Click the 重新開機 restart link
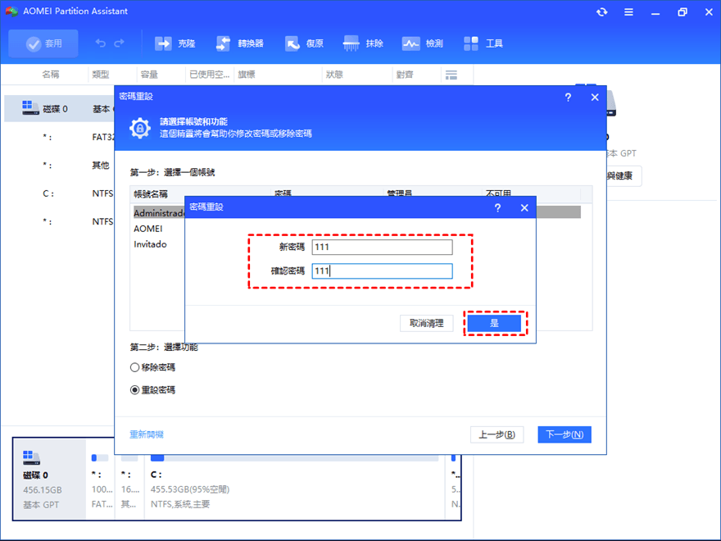Image resolution: width=721 pixels, height=541 pixels. (147, 434)
